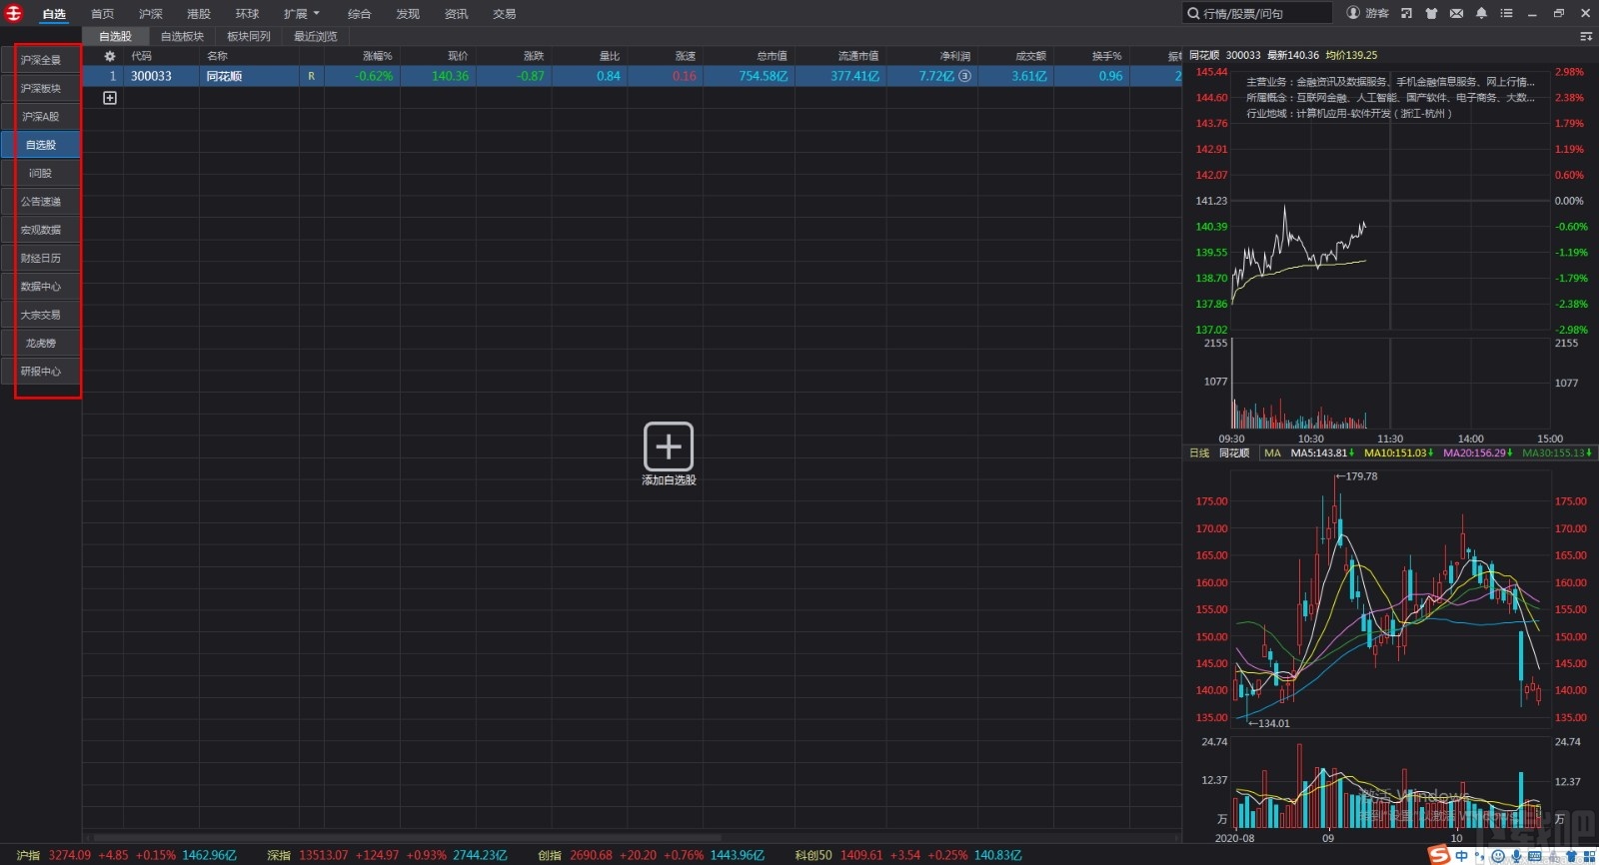Screen dimensions: 1599x865
Task: Click 沪指 index in status bar
Action: click(28, 855)
